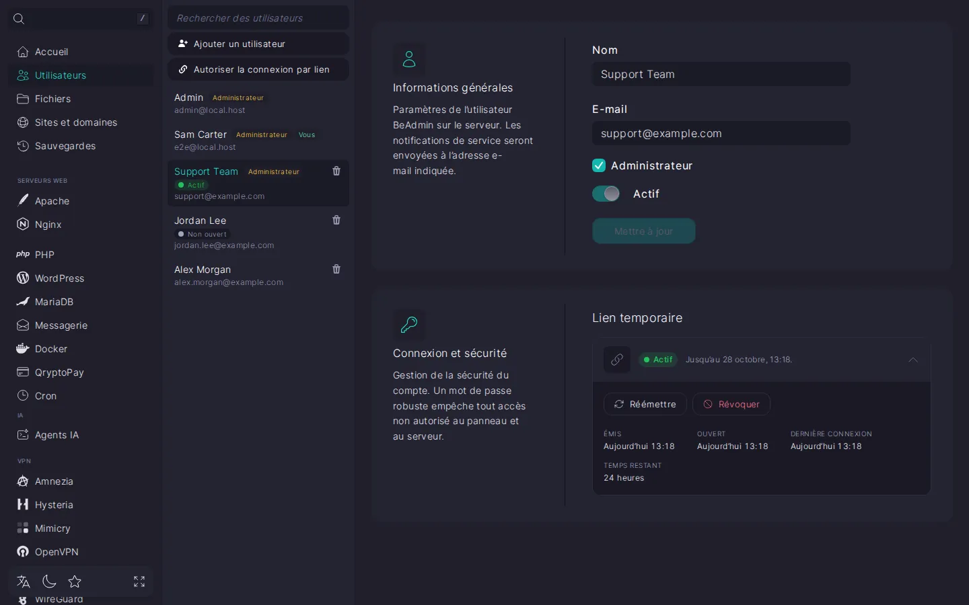
Task: Open Agents IA in the sidebar
Action: 81,435
